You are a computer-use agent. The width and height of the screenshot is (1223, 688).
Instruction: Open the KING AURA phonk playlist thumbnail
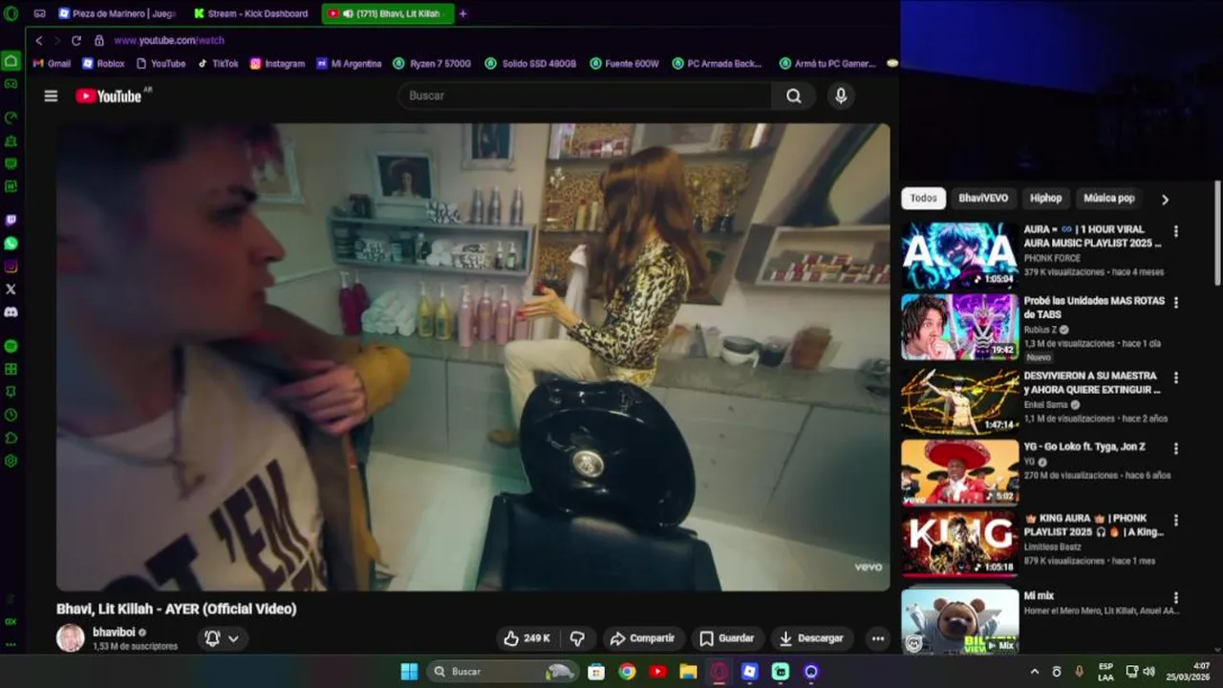click(x=959, y=544)
